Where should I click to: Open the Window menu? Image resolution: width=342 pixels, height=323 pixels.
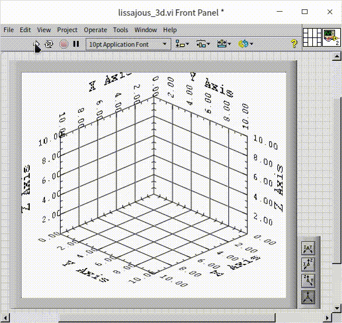click(x=145, y=30)
